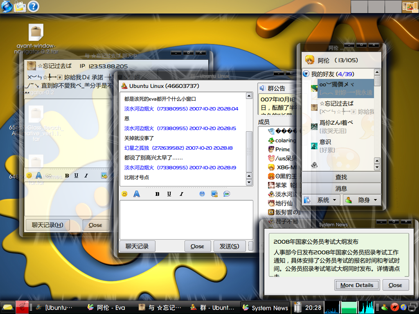This screenshot has height=314, width=419.
Task: Open font settings in Ubuntu Linux group chat
Action: [x=137, y=194]
